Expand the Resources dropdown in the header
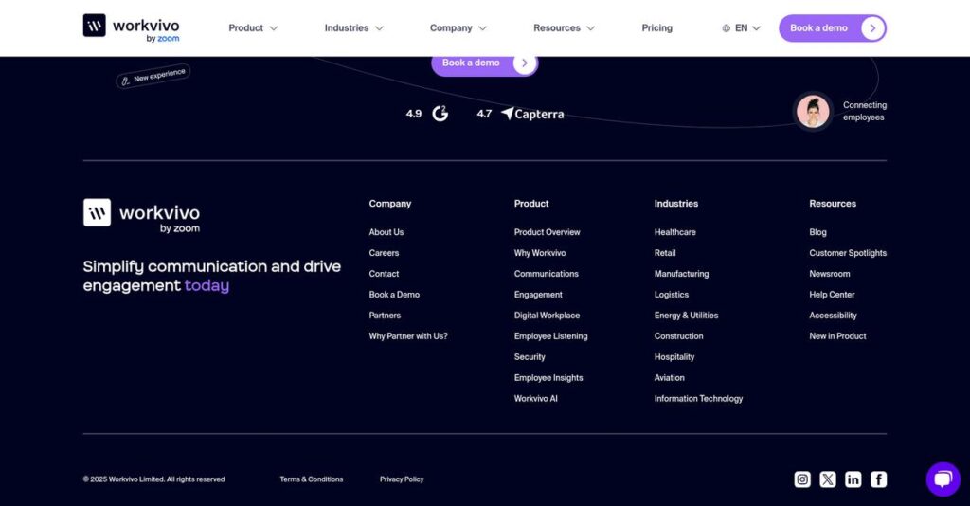This screenshot has height=506, width=970. pyautogui.click(x=565, y=27)
